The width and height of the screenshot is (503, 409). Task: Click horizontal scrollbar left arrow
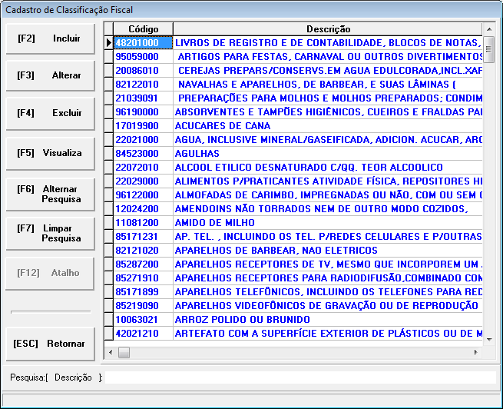111,353
